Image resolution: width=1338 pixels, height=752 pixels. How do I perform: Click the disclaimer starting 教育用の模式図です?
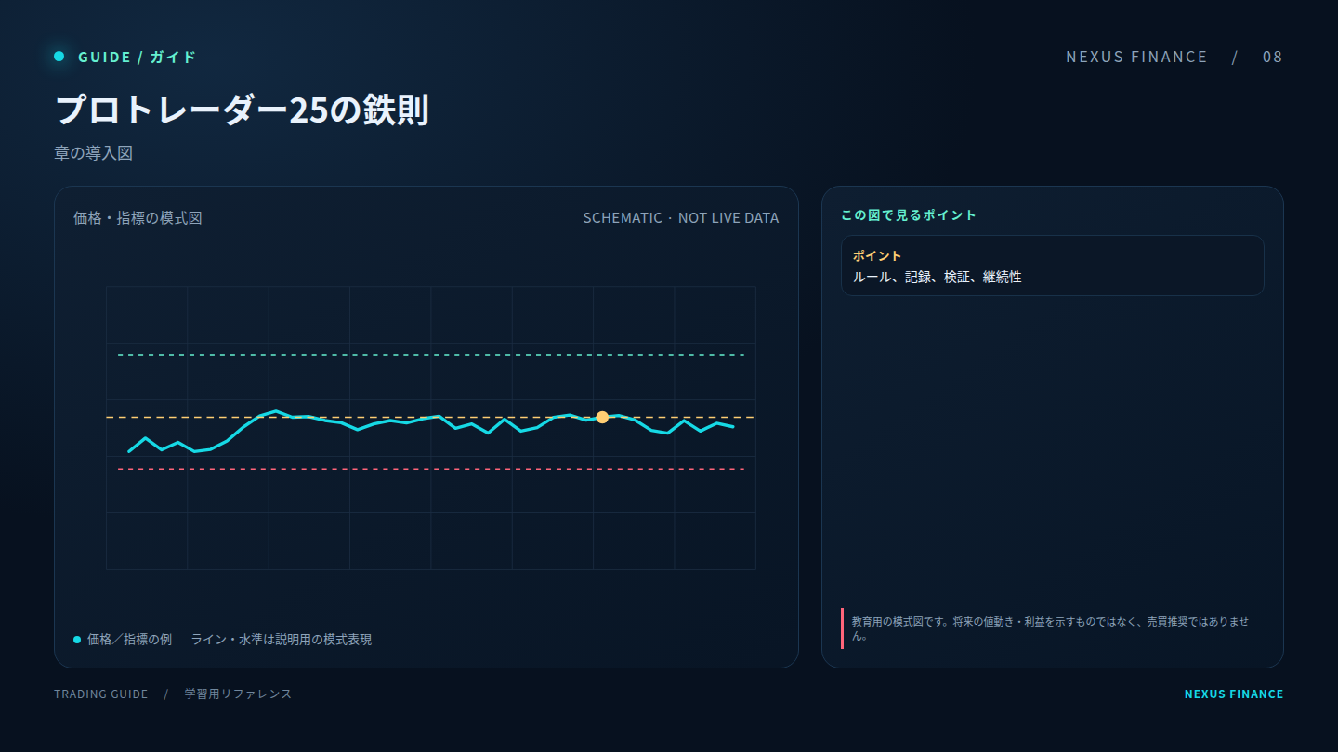tap(1051, 629)
